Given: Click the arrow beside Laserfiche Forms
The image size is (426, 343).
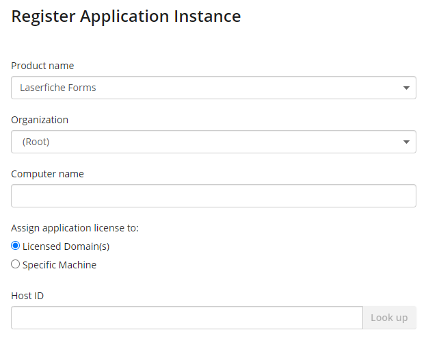Looking at the screenshot, I should [x=406, y=88].
